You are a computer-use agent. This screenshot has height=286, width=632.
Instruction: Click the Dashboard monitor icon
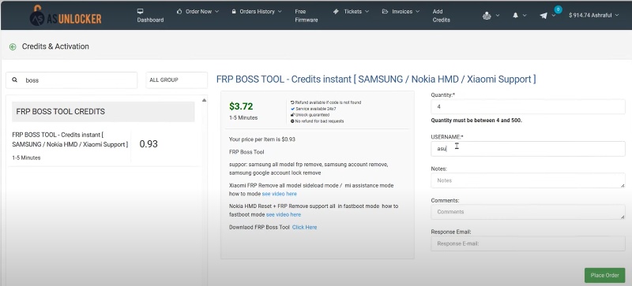[141, 11]
